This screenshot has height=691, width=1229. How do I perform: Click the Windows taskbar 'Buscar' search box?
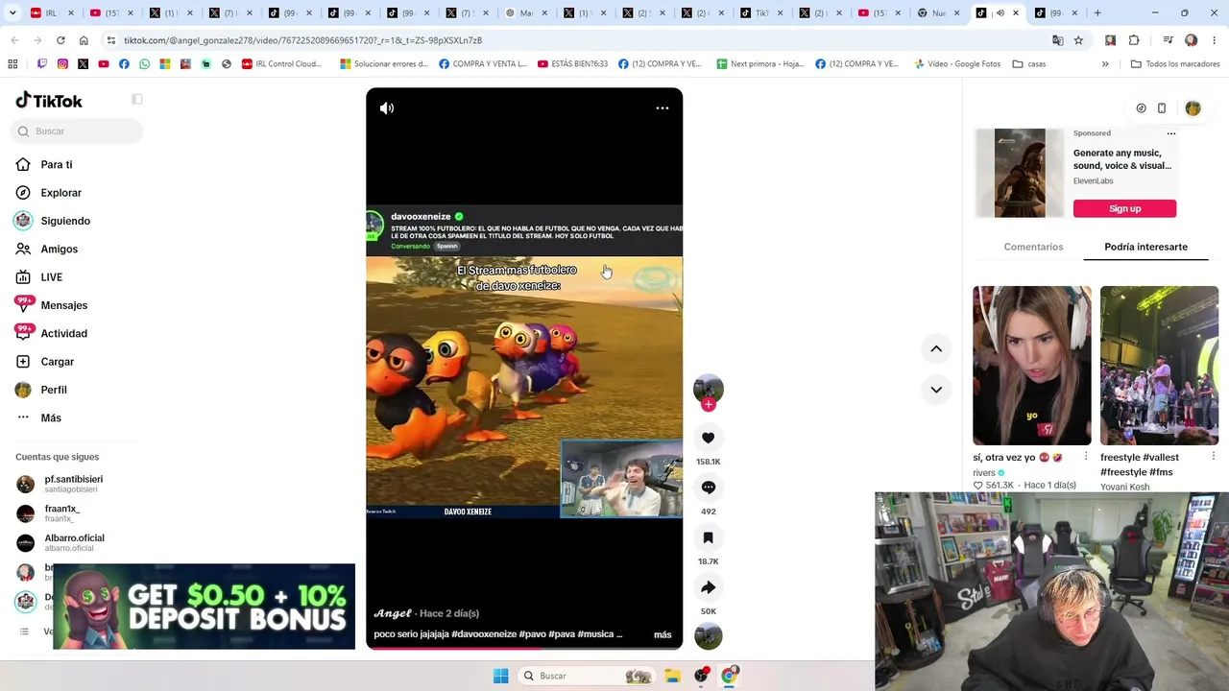(x=588, y=676)
